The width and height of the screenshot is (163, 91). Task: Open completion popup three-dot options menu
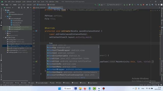pos(98,78)
